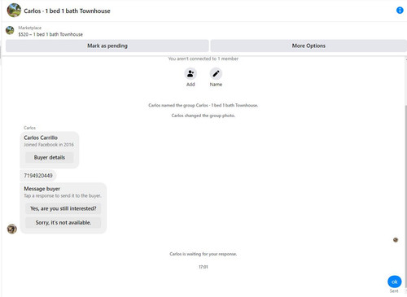The image size is (407, 297).
Task: Click the "Carlos changed the group photo." notice
Action: point(203,116)
